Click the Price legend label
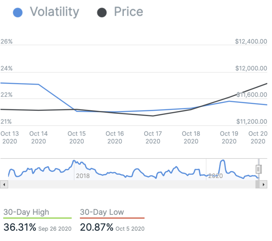The image size is (272, 241). tap(128, 12)
